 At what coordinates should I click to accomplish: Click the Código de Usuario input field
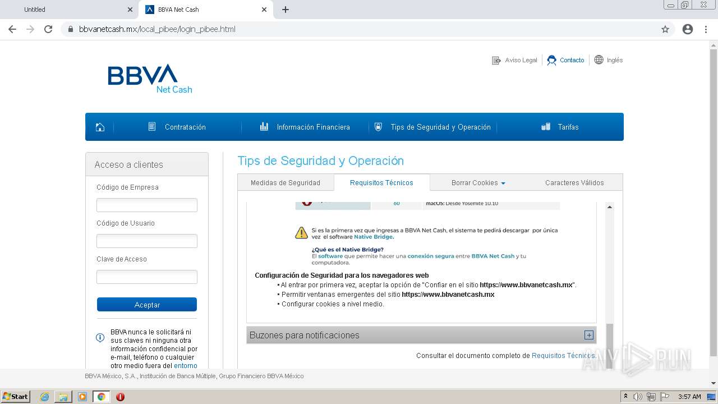[147, 241]
